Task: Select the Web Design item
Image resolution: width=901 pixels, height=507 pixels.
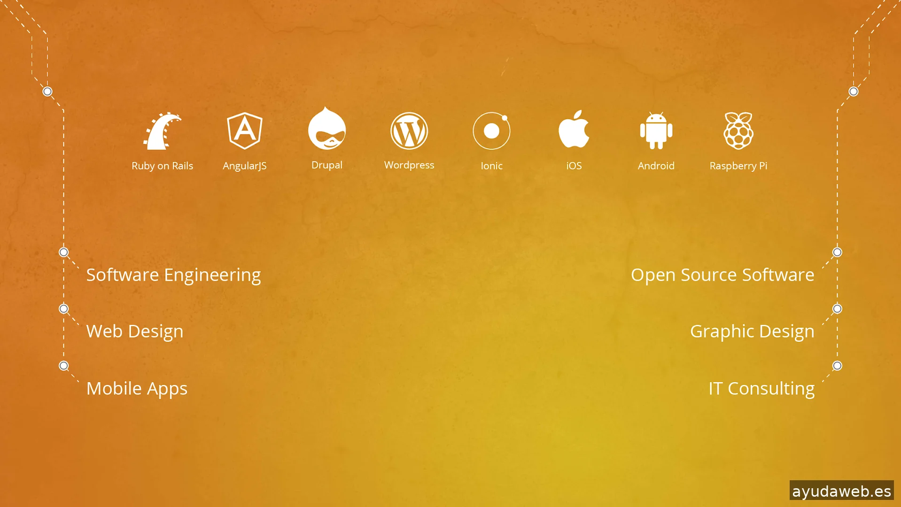Action: (135, 331)
